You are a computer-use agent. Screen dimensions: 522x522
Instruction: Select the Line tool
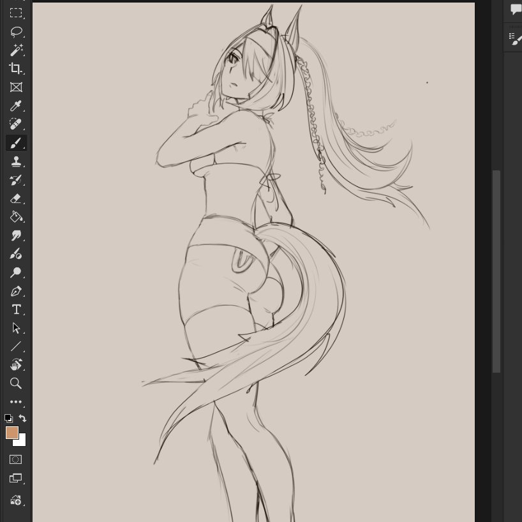[16, 347]
